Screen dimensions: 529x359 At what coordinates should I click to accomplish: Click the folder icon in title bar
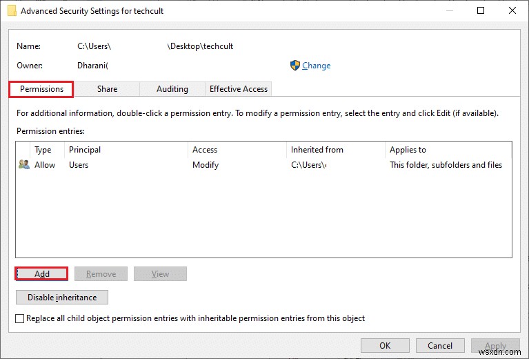coord(12,10)
